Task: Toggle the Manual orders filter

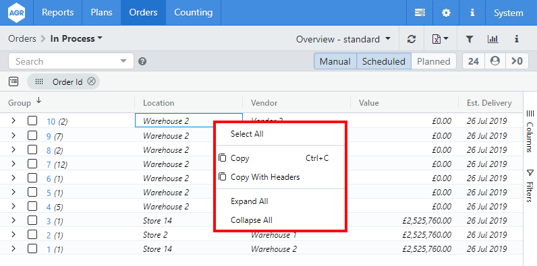Action: [x=335, y=61]
